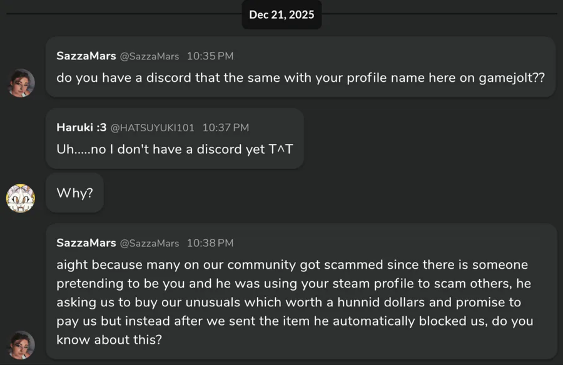This screenshot has height=365, width=563.
Task: Open Haruki's avatar next to "Why?"
Action: tap(21, 198)
